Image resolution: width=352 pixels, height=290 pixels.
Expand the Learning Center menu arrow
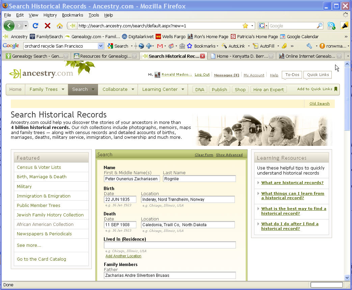tap(183, 89)
